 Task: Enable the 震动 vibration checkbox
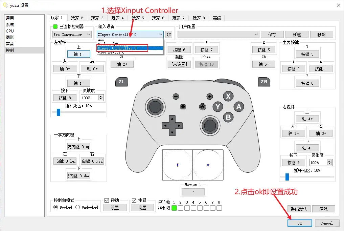click(x=107, y=200)
